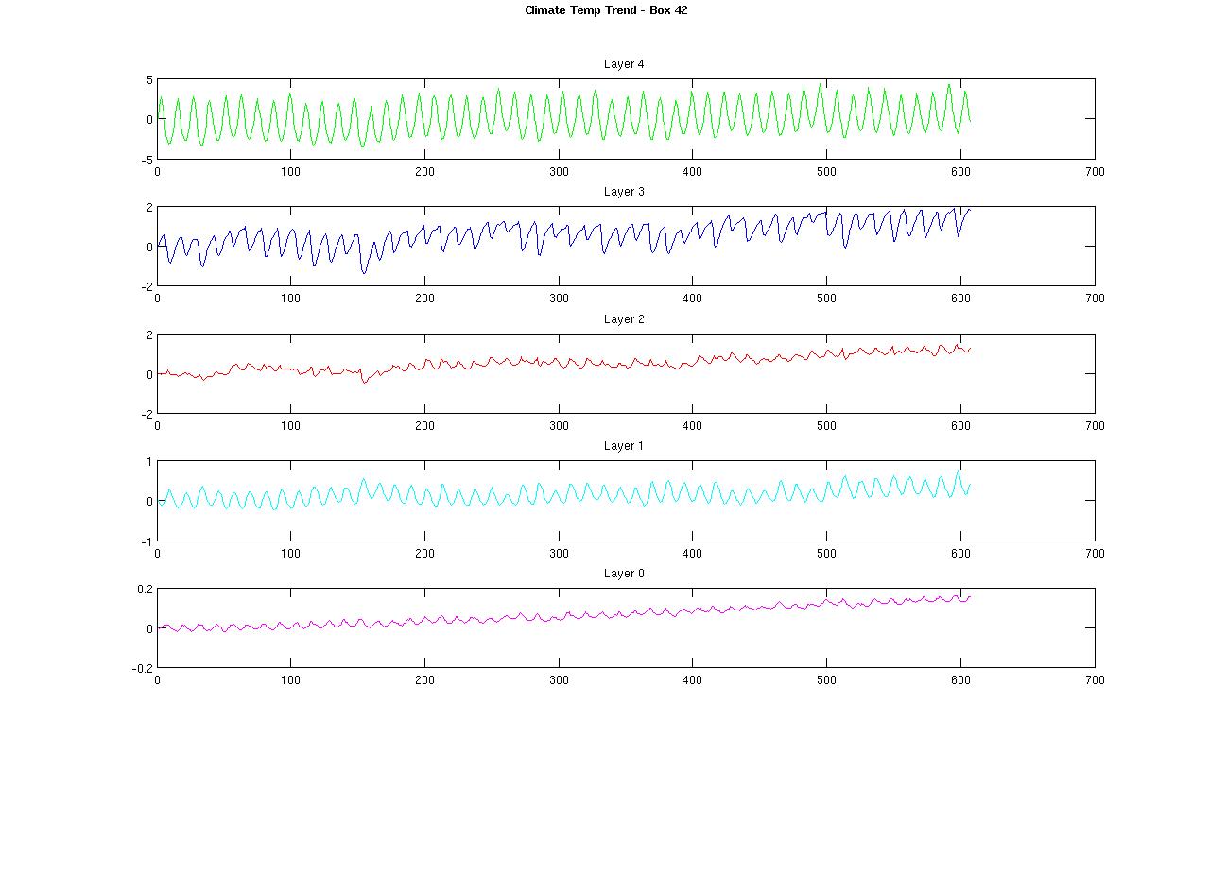The width and height of the screenshot is (1210, 893).
Task: Click the -5 y-axis label on Layer 4
Action: coord(147,159)
